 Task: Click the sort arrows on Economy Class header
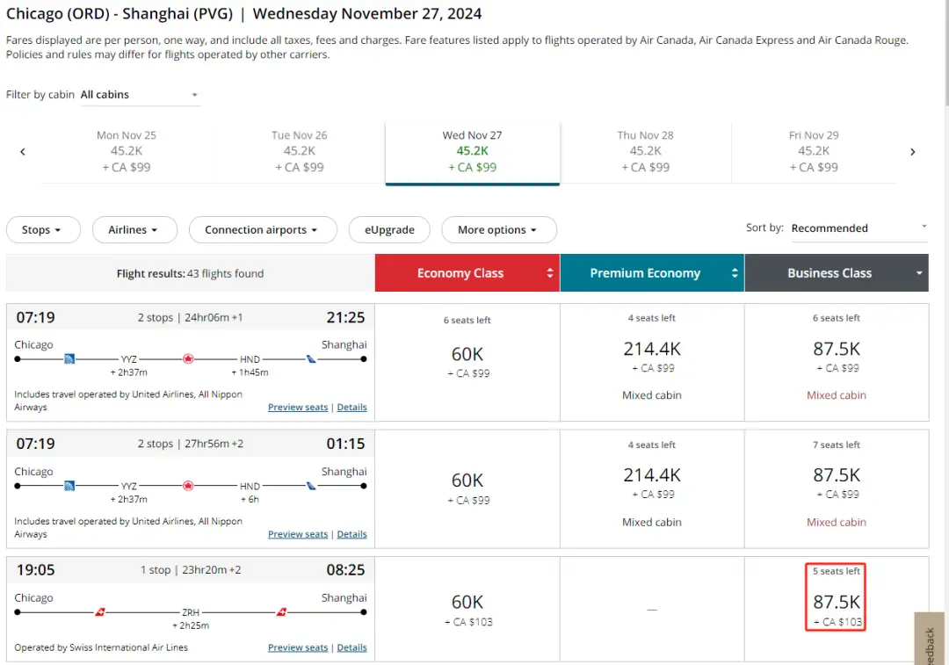click(550, 273)
